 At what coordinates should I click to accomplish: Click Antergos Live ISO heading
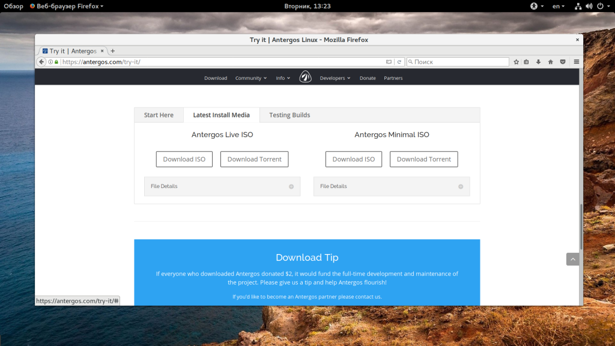pyautogui.click(x=222, y=135)
